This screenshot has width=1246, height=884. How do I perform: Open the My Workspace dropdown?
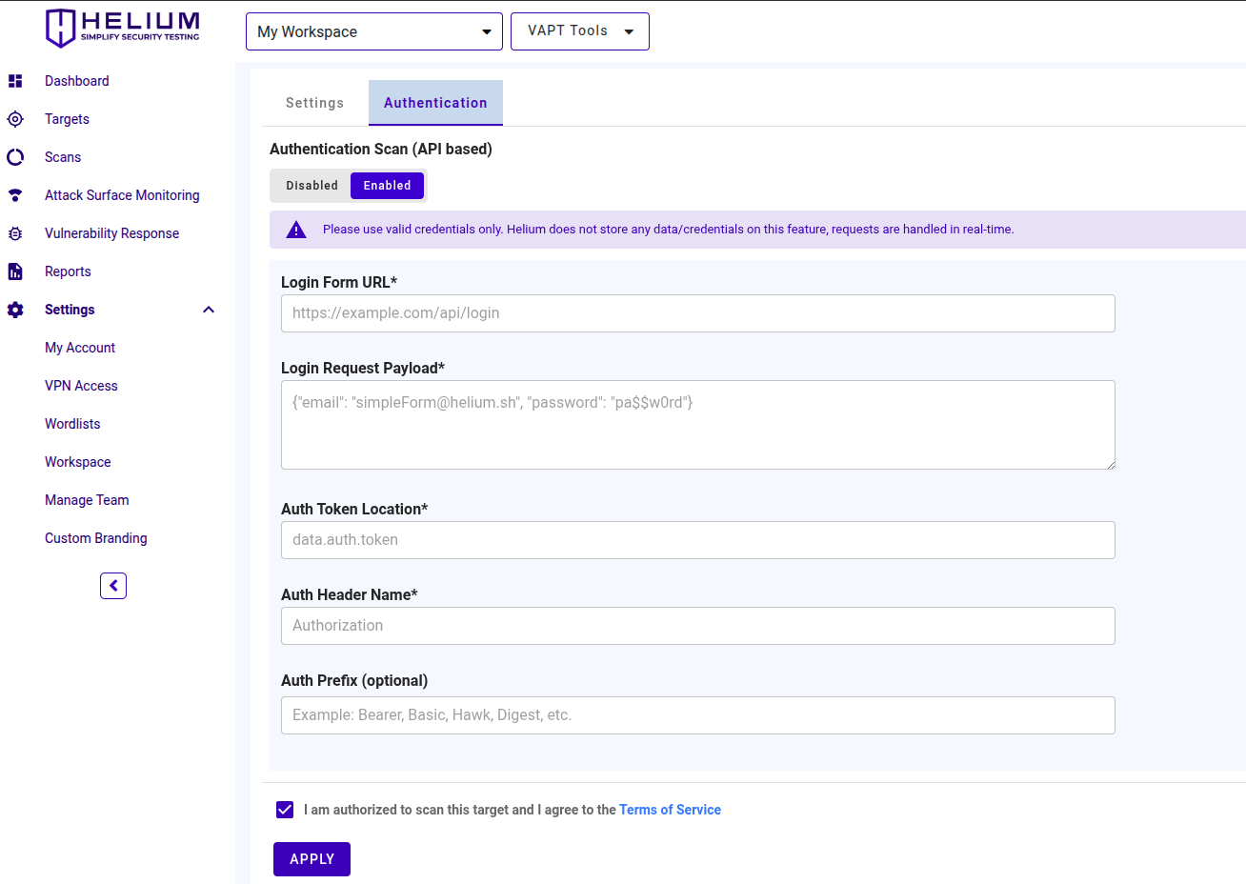click(x=373, y=31)
